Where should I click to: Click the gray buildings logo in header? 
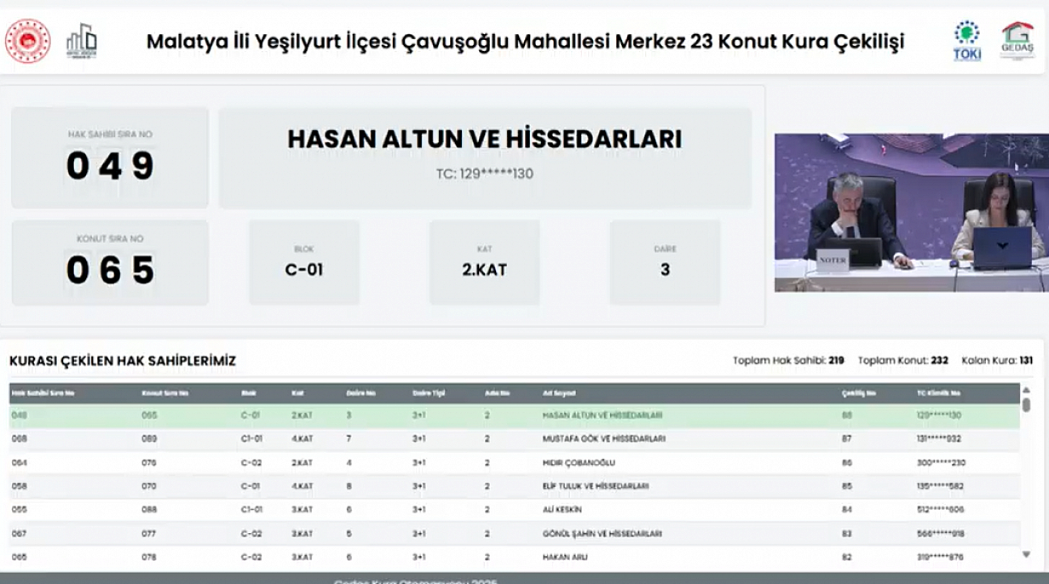pyautogui.click(x=82, y=41)
